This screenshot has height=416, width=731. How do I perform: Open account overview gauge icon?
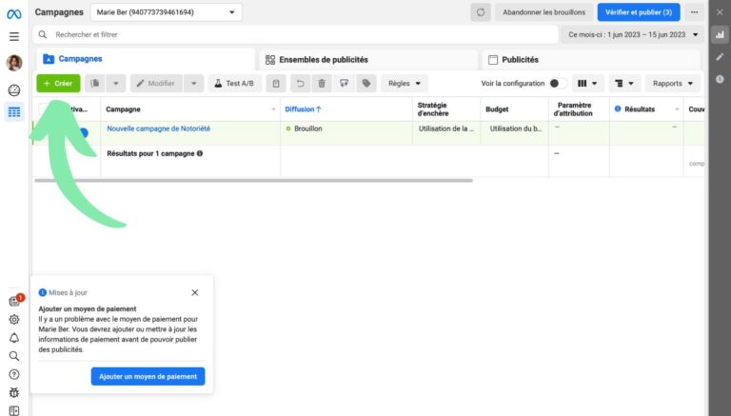14,90
